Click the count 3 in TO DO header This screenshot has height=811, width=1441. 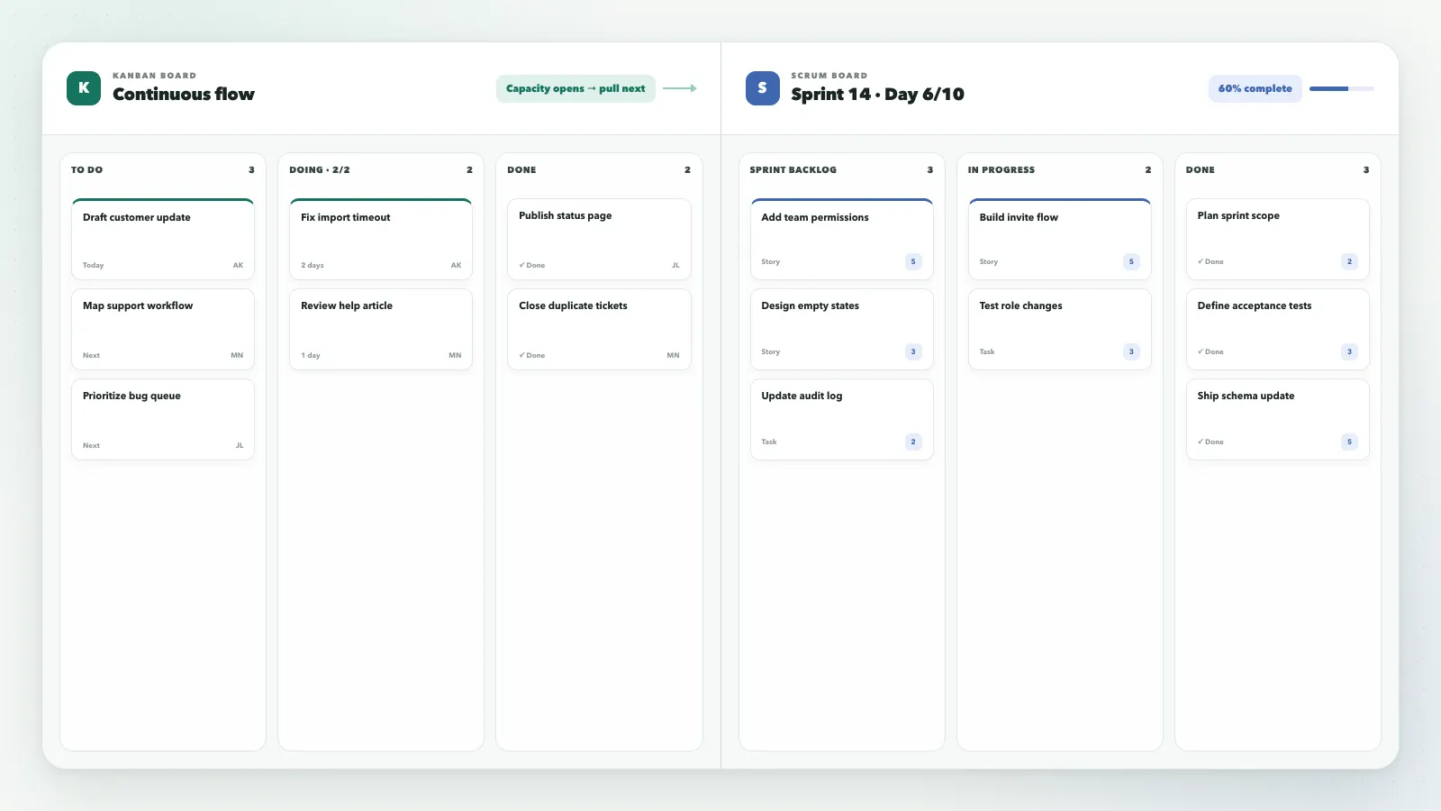click(251, 169)
